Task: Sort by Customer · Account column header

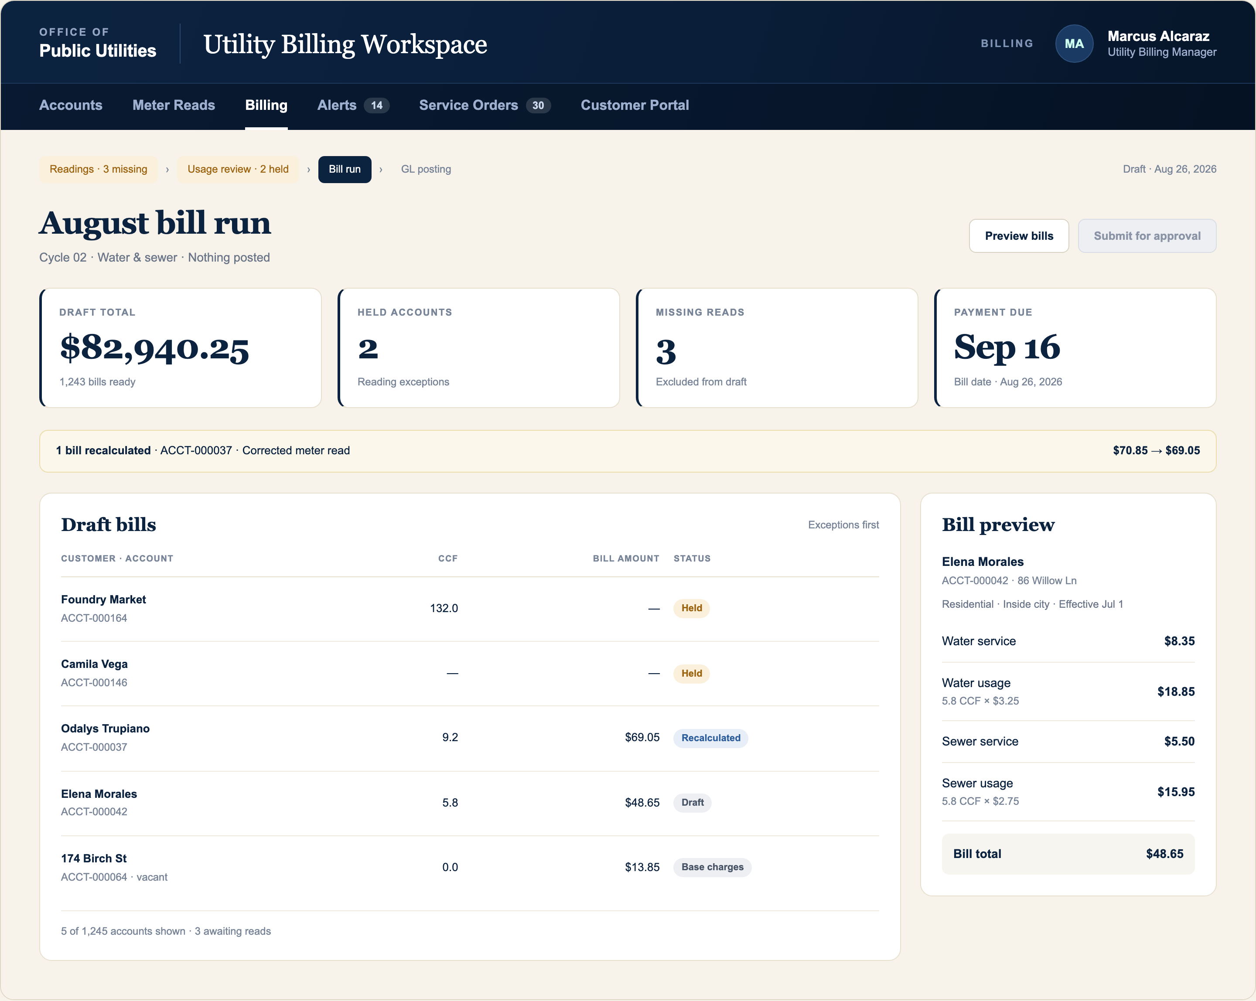Action: tap(117, 558)
